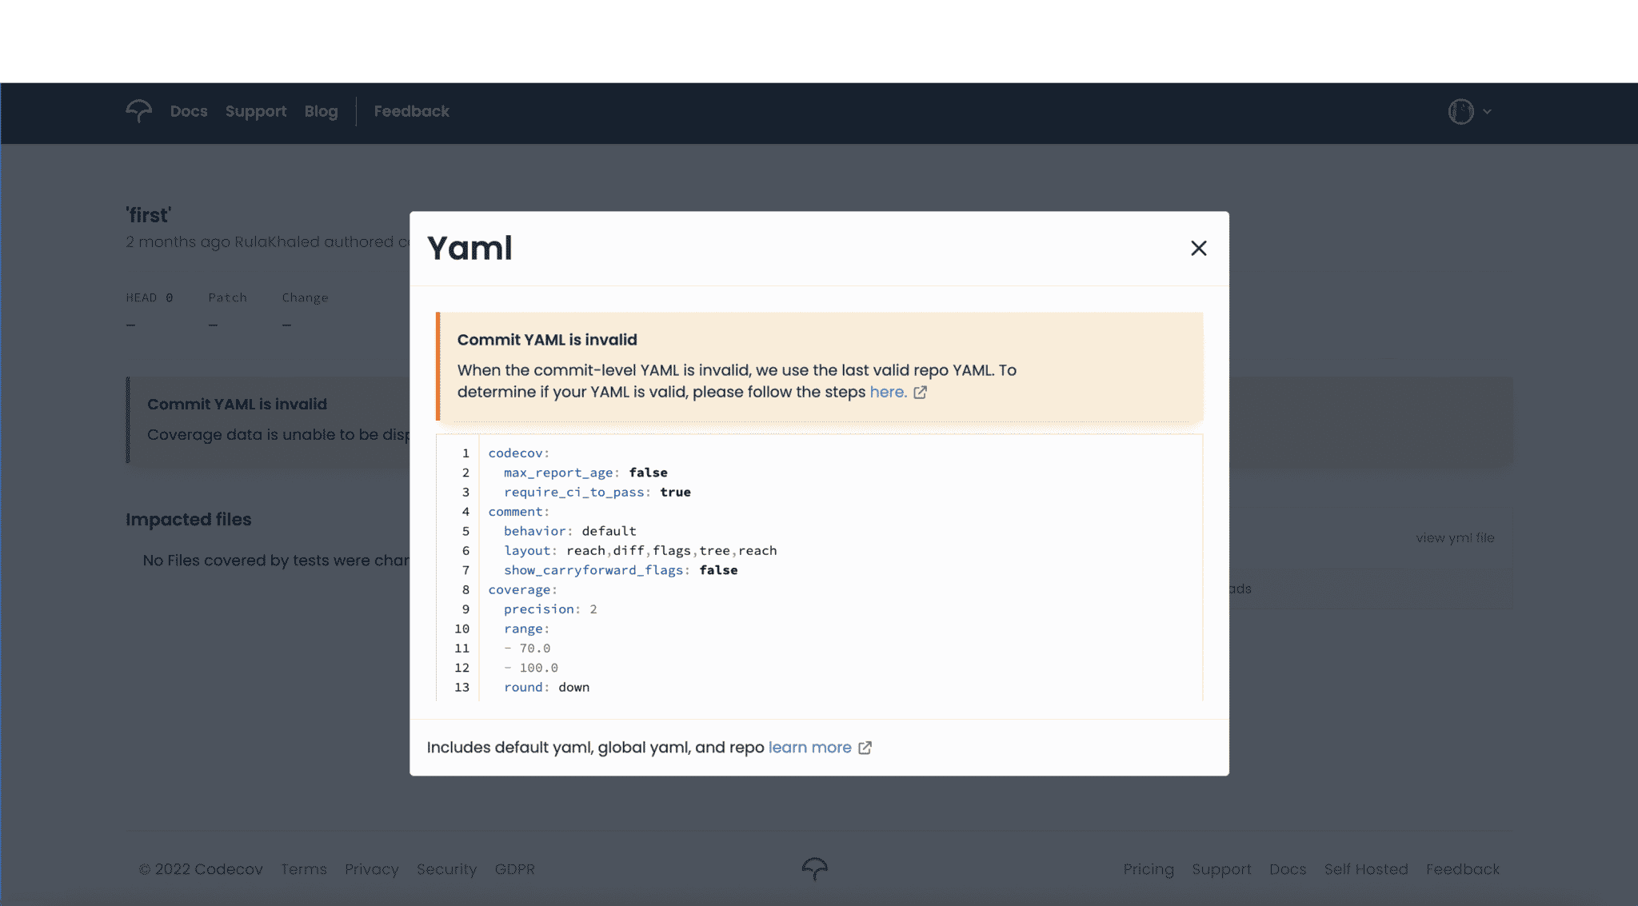Screen dimensions: 1638x906
Task: Follow the "here." link in the warning
Action: point(887,392)
